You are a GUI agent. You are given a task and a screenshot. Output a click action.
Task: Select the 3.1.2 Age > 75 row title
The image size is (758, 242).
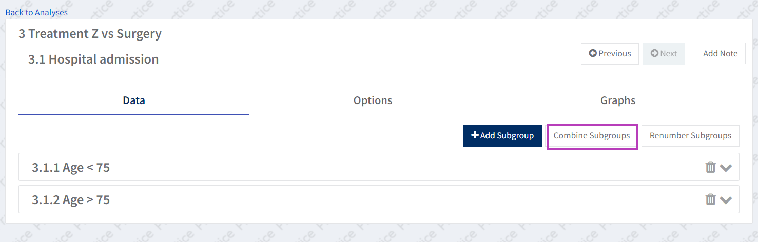pyautogui.click(x=71, y=199)
